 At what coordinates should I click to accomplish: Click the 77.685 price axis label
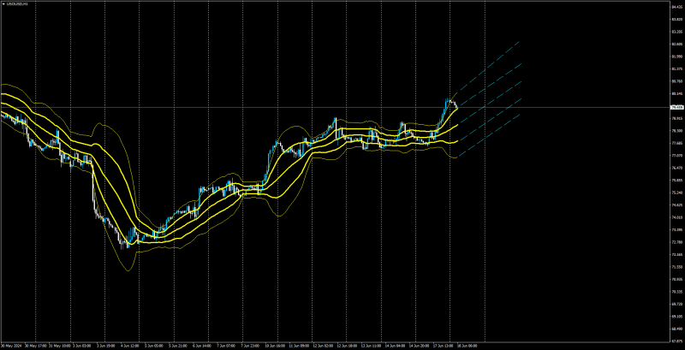pos(677,143)
